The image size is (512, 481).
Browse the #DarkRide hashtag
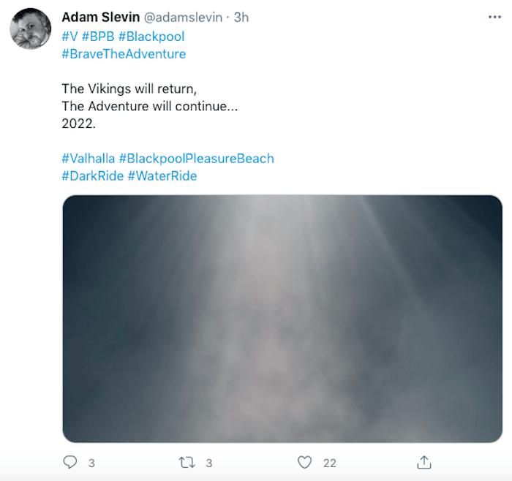pyautogui.click(x=92, y=175)
